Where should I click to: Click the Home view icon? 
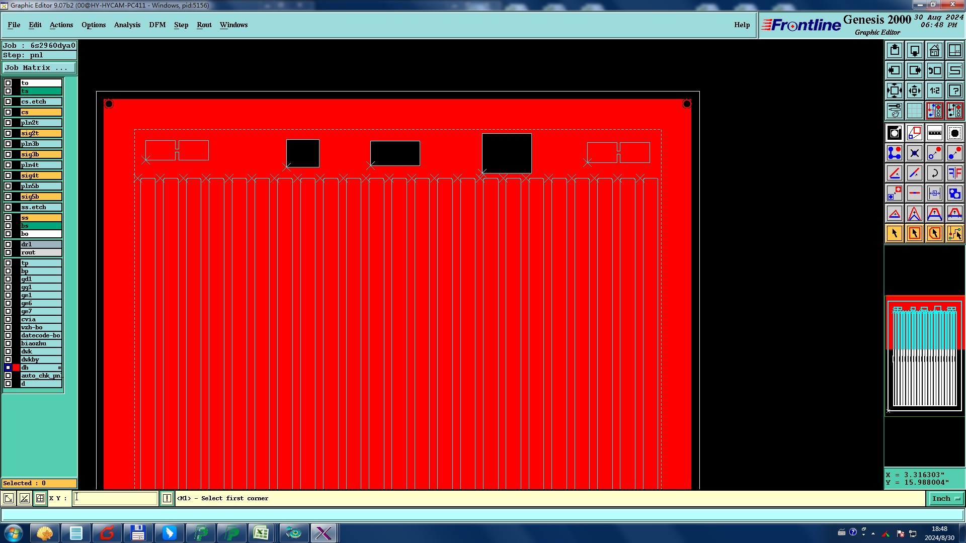click(x=934, y=50)
